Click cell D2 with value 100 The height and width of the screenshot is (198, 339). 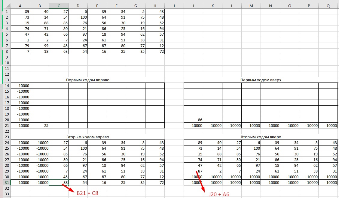[x=78, y=17]
